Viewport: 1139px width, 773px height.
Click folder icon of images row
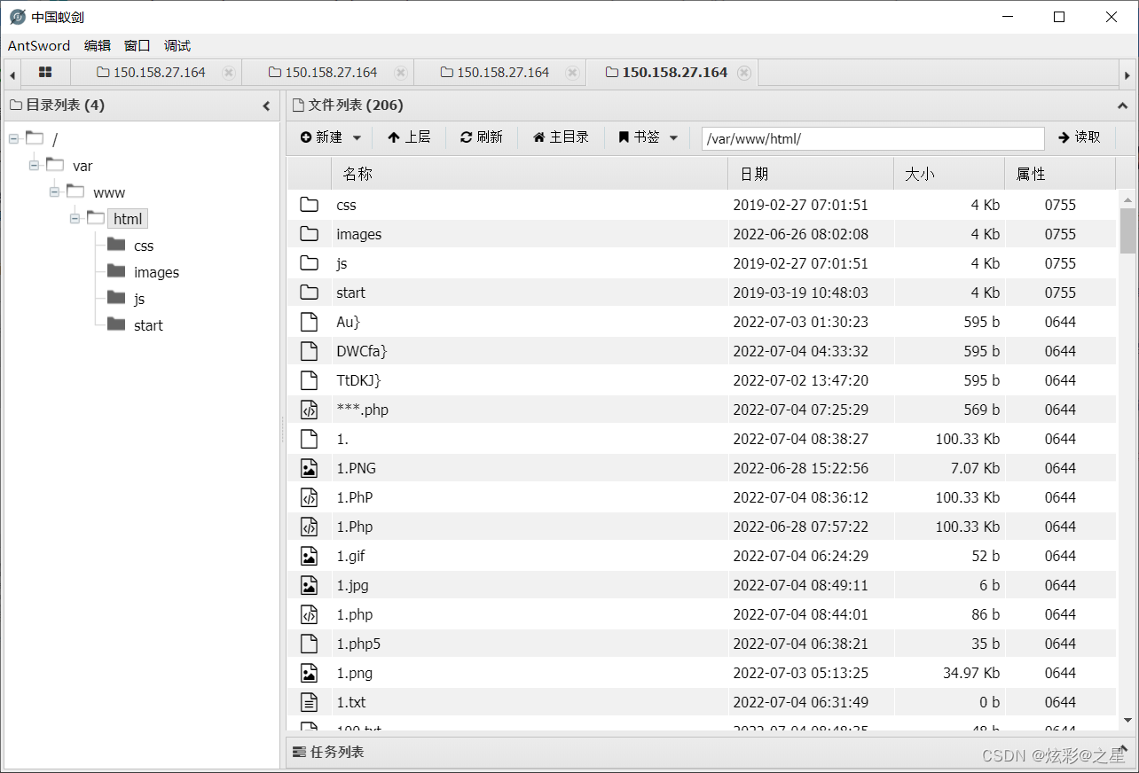[x=309, y=234]
